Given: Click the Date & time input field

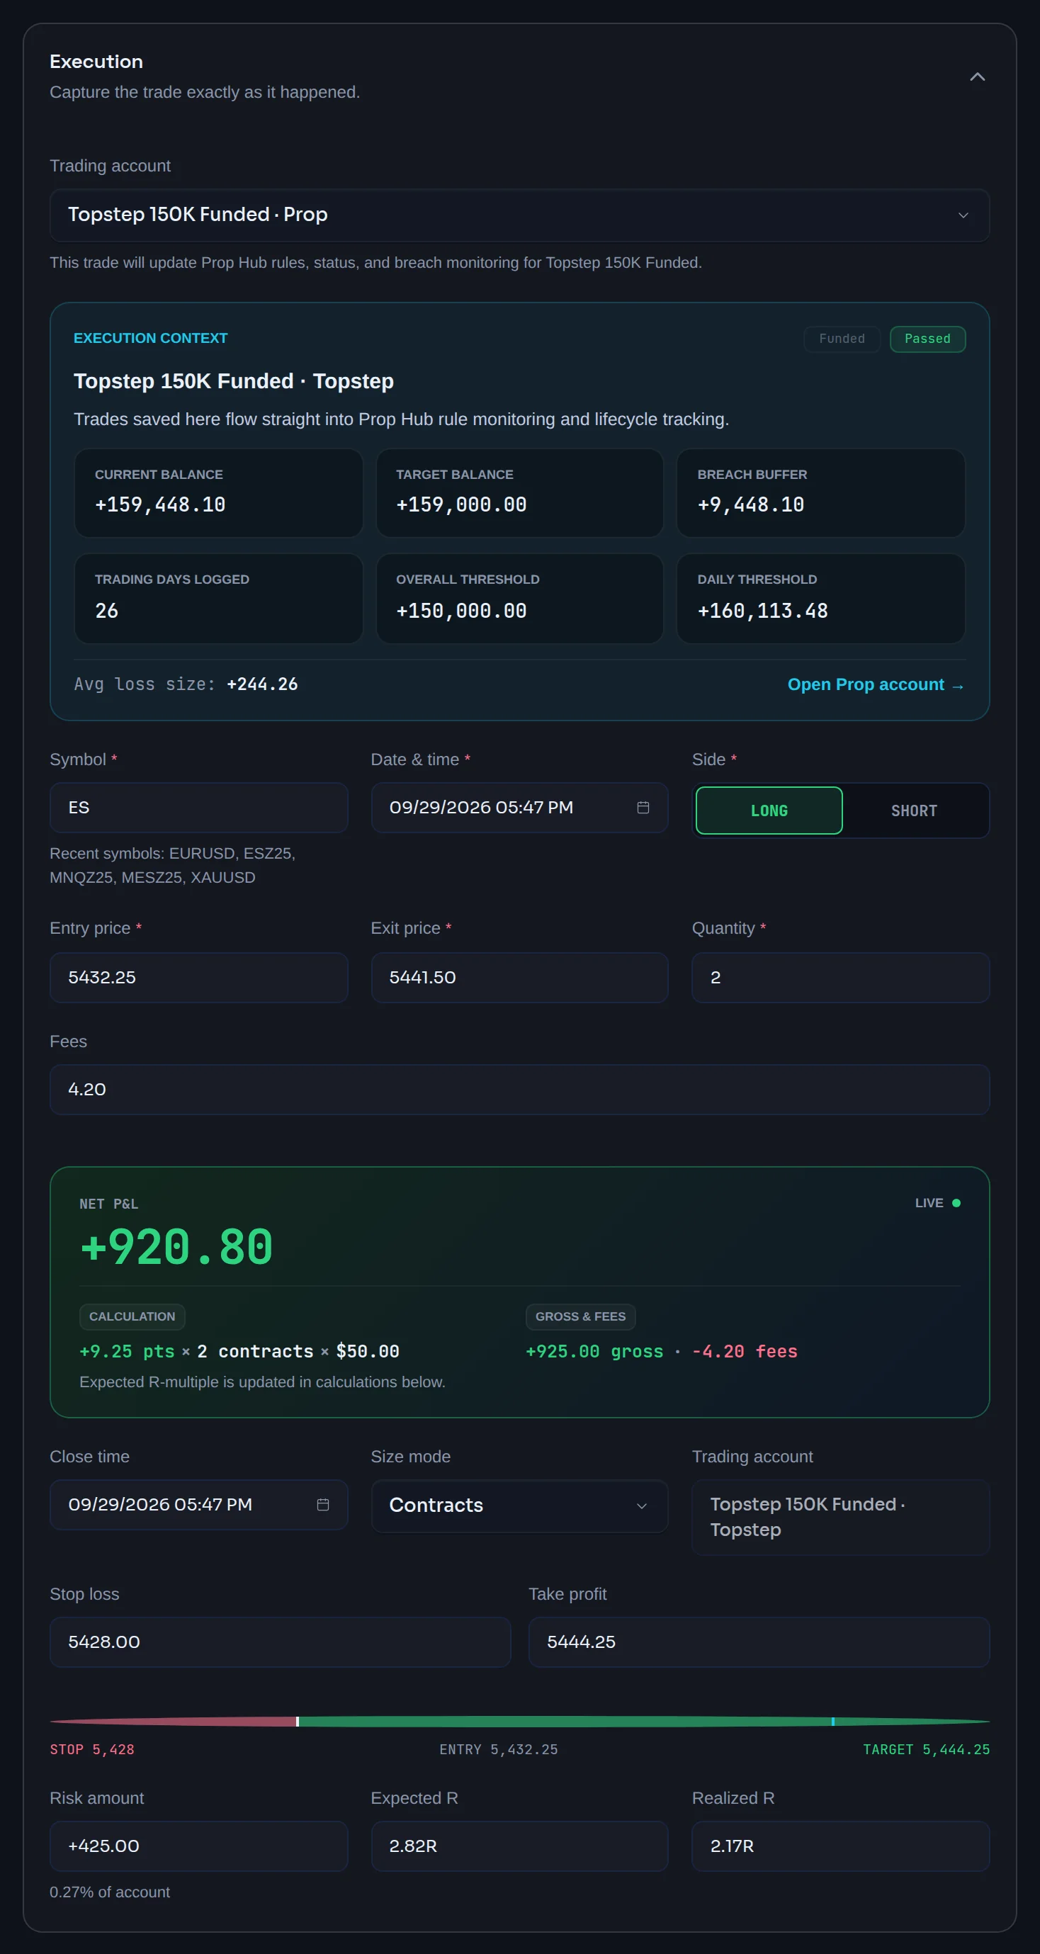Looking at the screenshot, I should coord(519,807).
